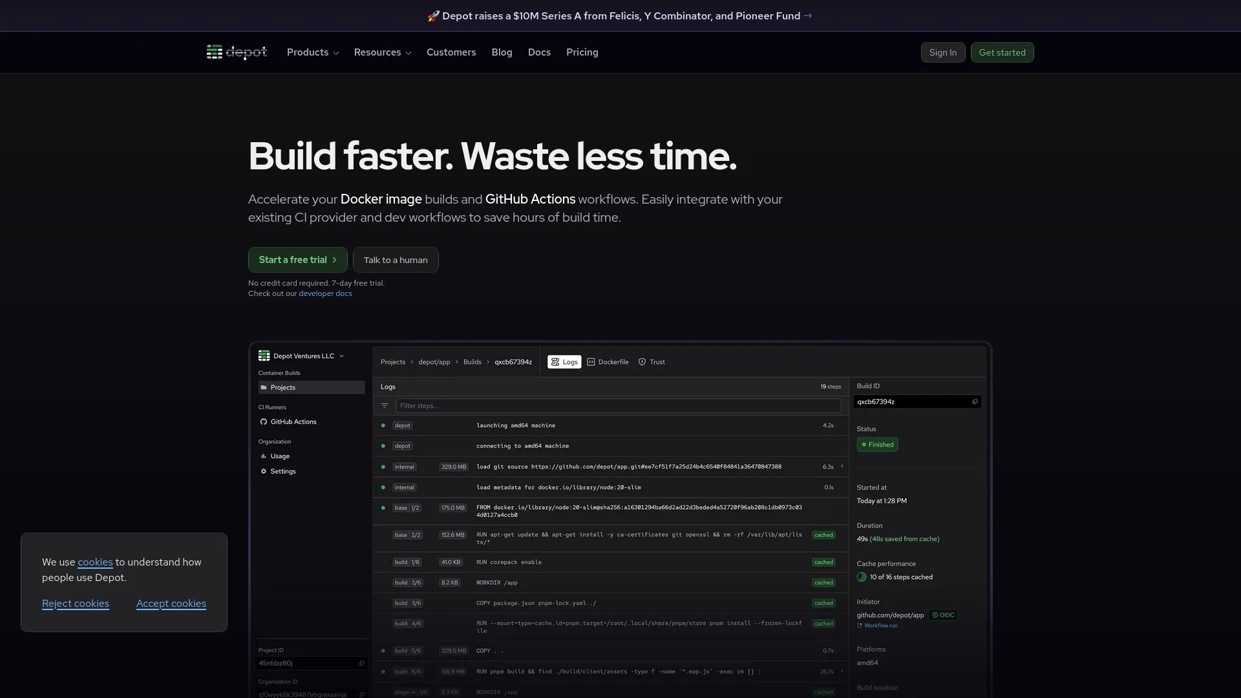Open the Products dropdown menu
The image size is (1241, 698).
313,52
